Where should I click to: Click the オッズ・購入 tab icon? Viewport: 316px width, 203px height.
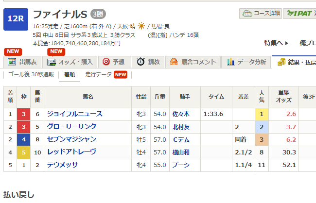pos(51,62)
